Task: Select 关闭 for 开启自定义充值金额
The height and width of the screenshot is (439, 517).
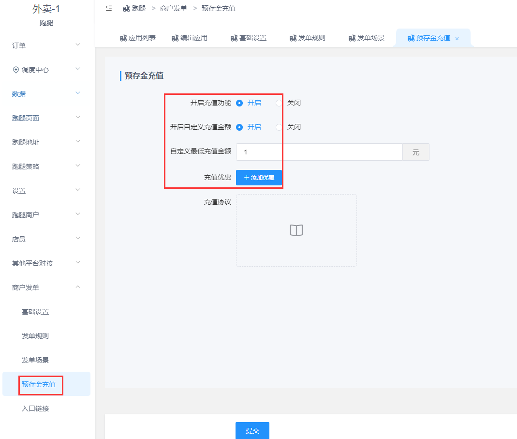Action: point(279,127)
